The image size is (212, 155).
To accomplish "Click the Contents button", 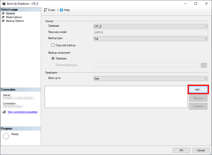I will [198, 106].
